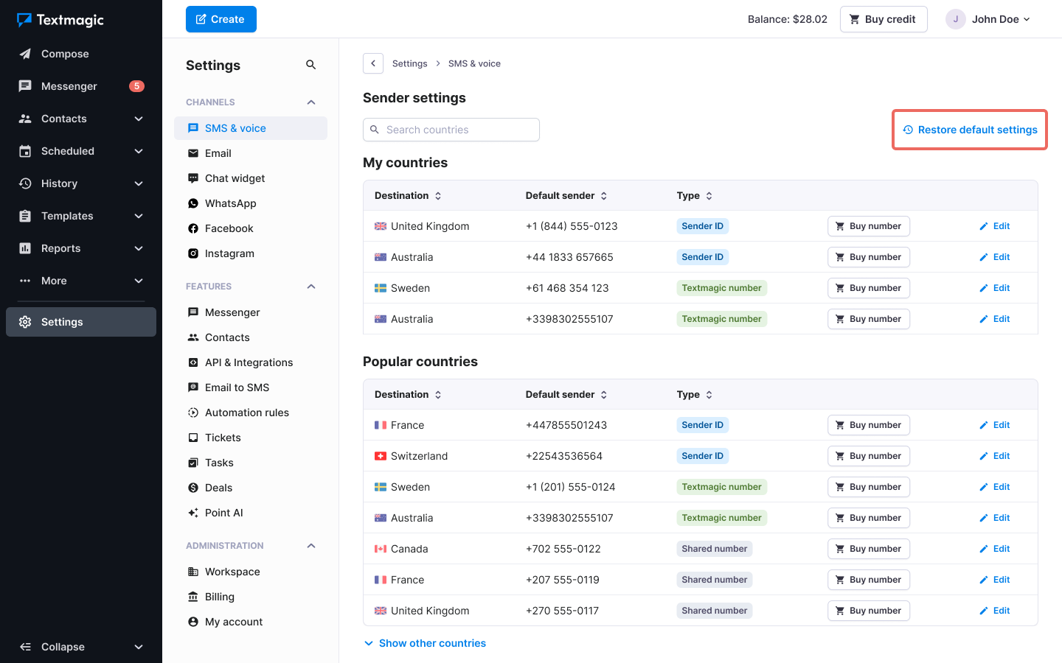Open Point AI feature settings
This screenshot has width=1062, height=663.
[223, 513]
